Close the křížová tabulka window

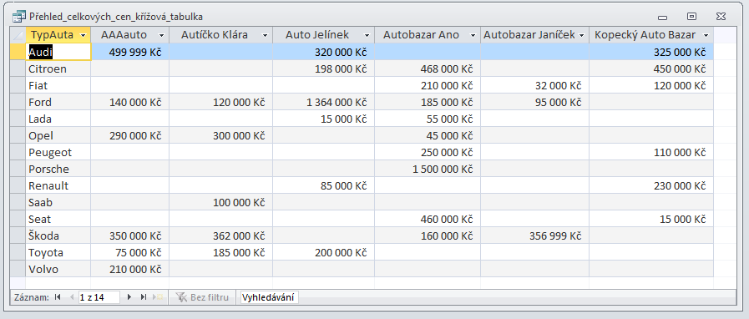[721, 17]
